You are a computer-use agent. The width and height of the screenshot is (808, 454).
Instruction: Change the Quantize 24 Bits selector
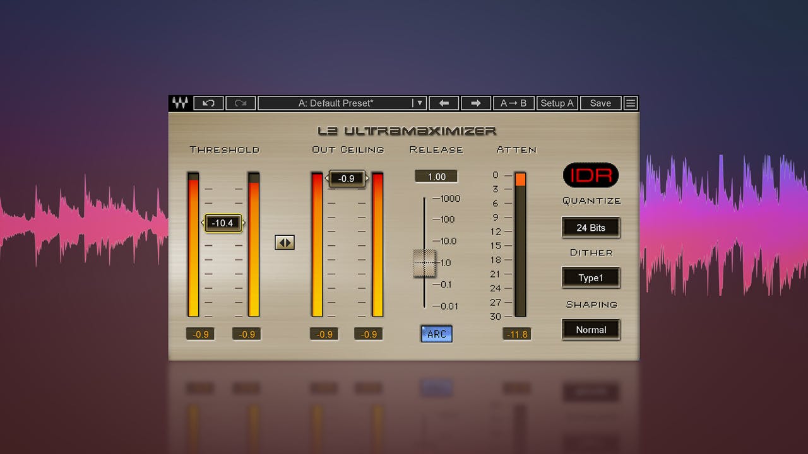(x=591, y=228)
